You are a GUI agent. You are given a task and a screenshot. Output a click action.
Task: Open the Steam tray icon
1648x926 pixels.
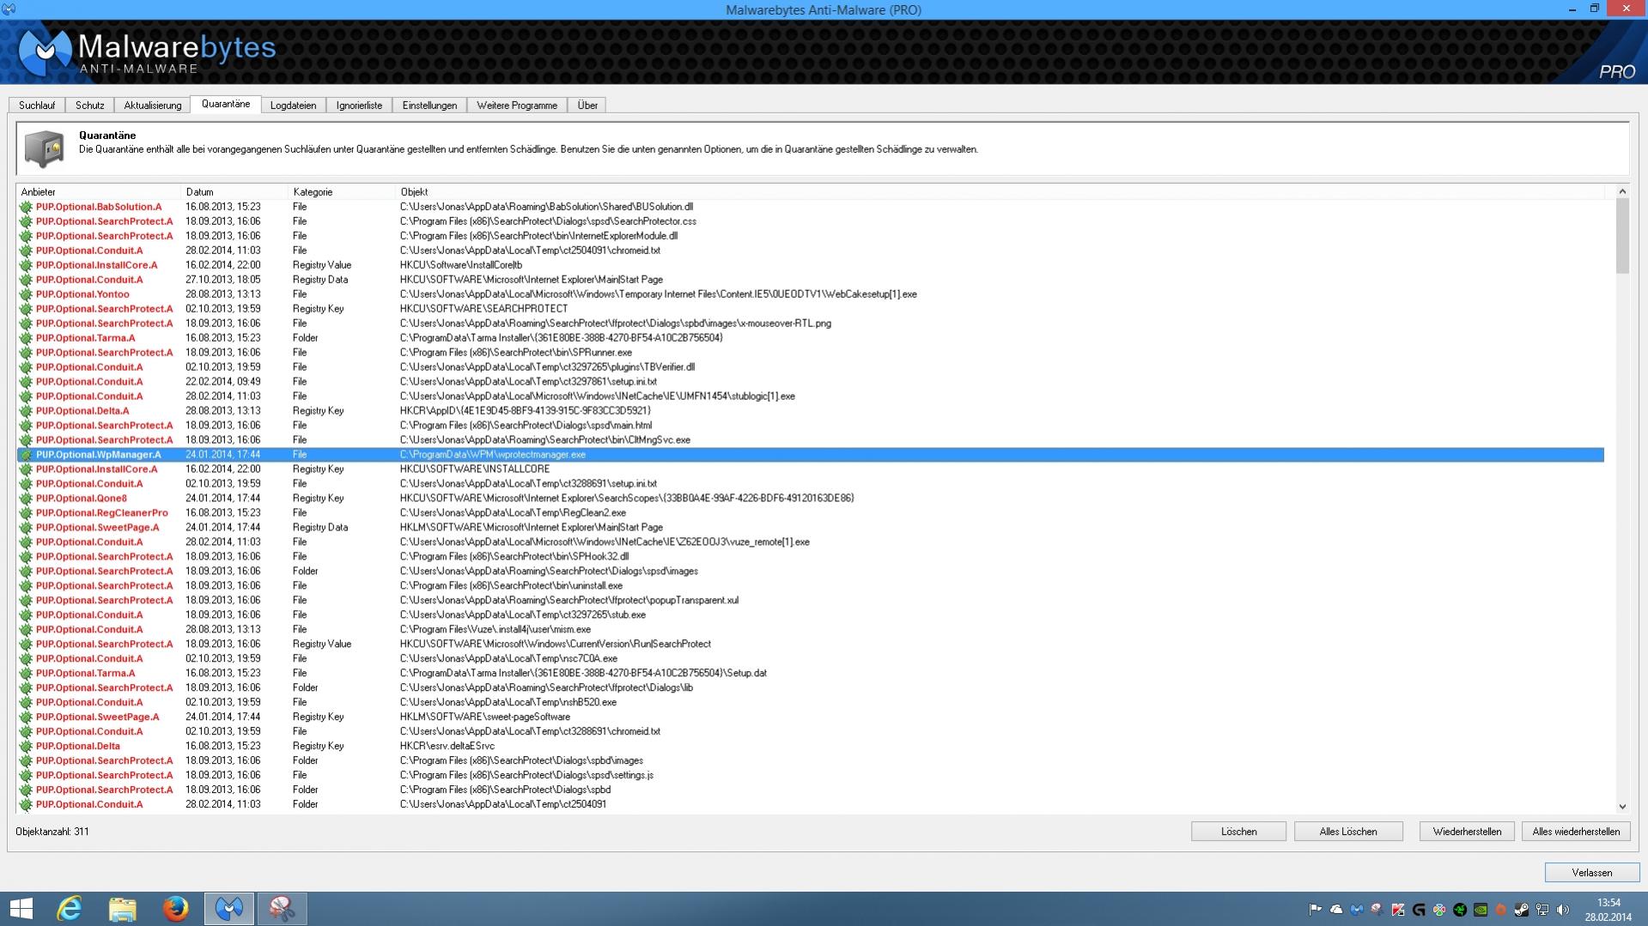point(1522,910)
